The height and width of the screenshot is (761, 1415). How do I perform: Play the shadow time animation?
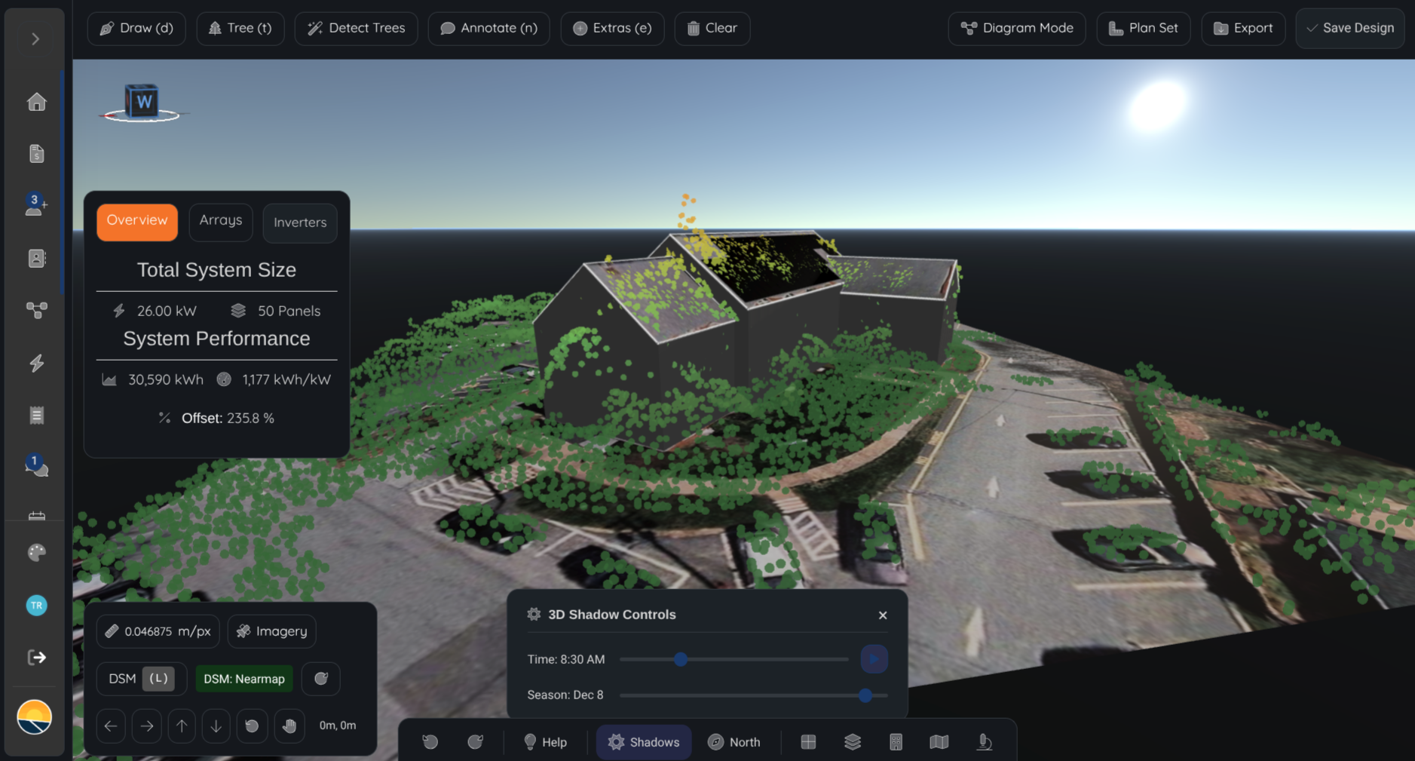873,658
